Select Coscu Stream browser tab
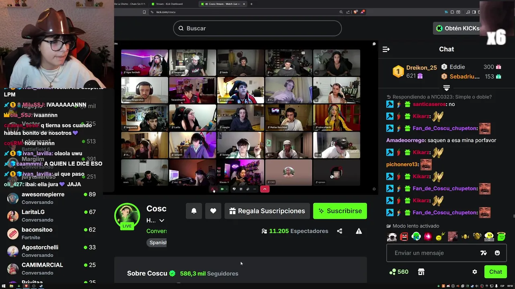This screenshot has width=515, height=289. point(223,4)
